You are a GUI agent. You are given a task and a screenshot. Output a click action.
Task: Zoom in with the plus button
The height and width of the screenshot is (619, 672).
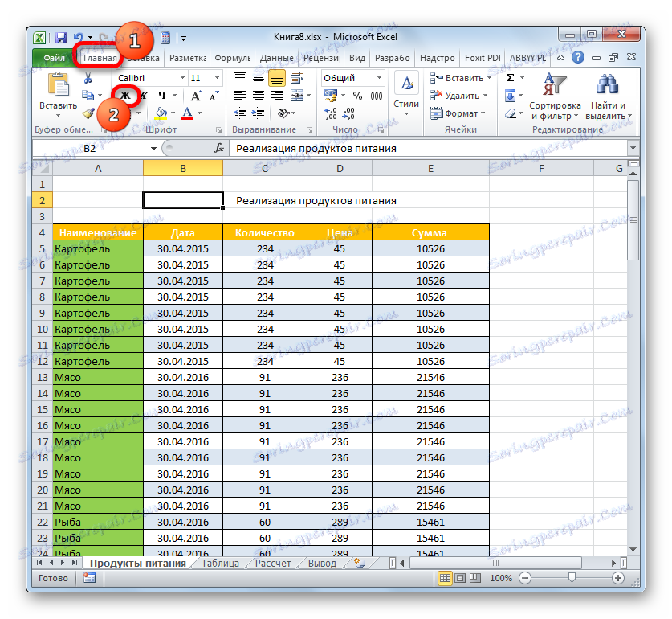click(x=617, y=578)
